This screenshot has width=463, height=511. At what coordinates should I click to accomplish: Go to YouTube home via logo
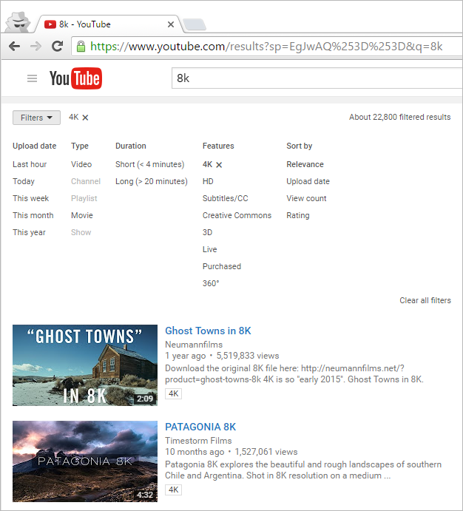(75, 78)
